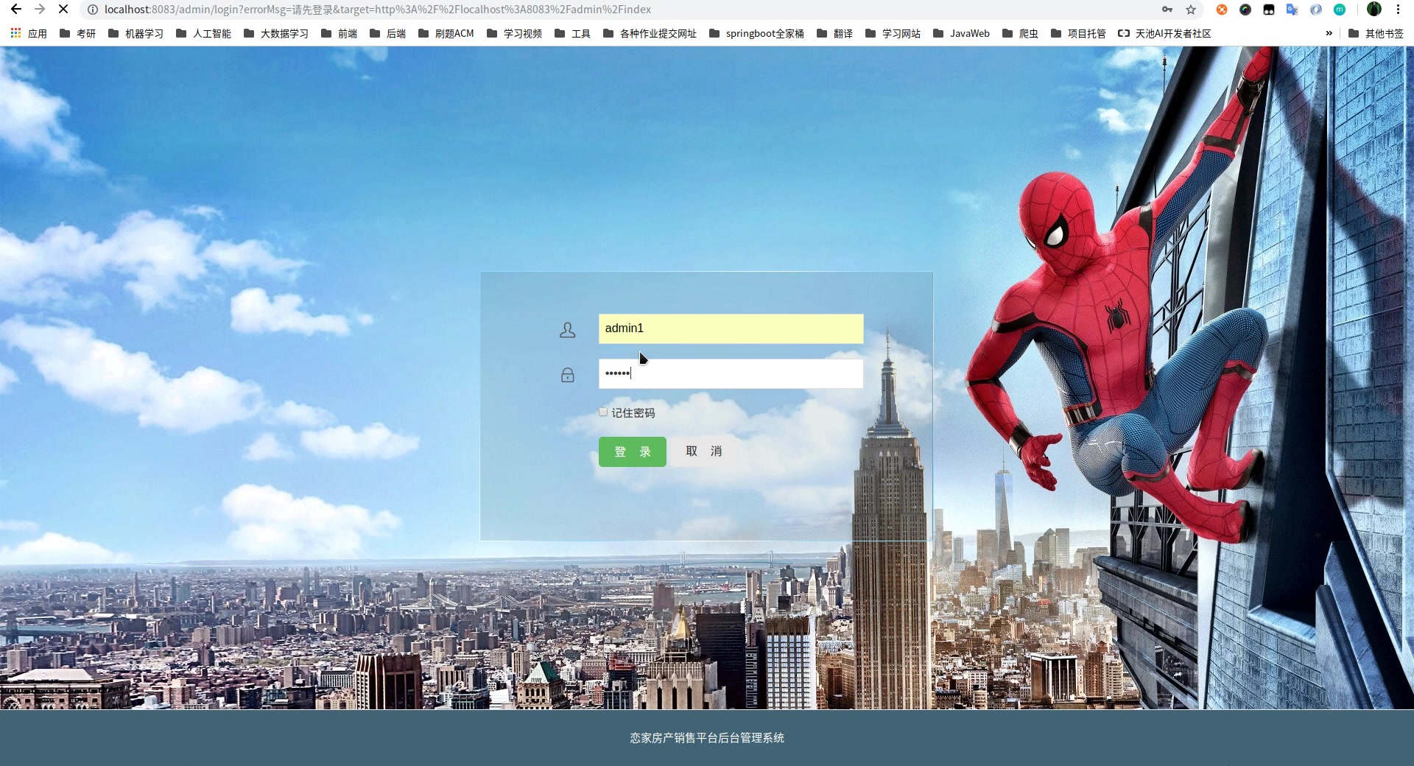Open the 其他书签 folder
Image resolution: width=1414 pixels, height=766 pixels.
1376,34
